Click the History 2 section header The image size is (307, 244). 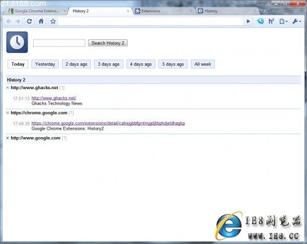point(153,80)
